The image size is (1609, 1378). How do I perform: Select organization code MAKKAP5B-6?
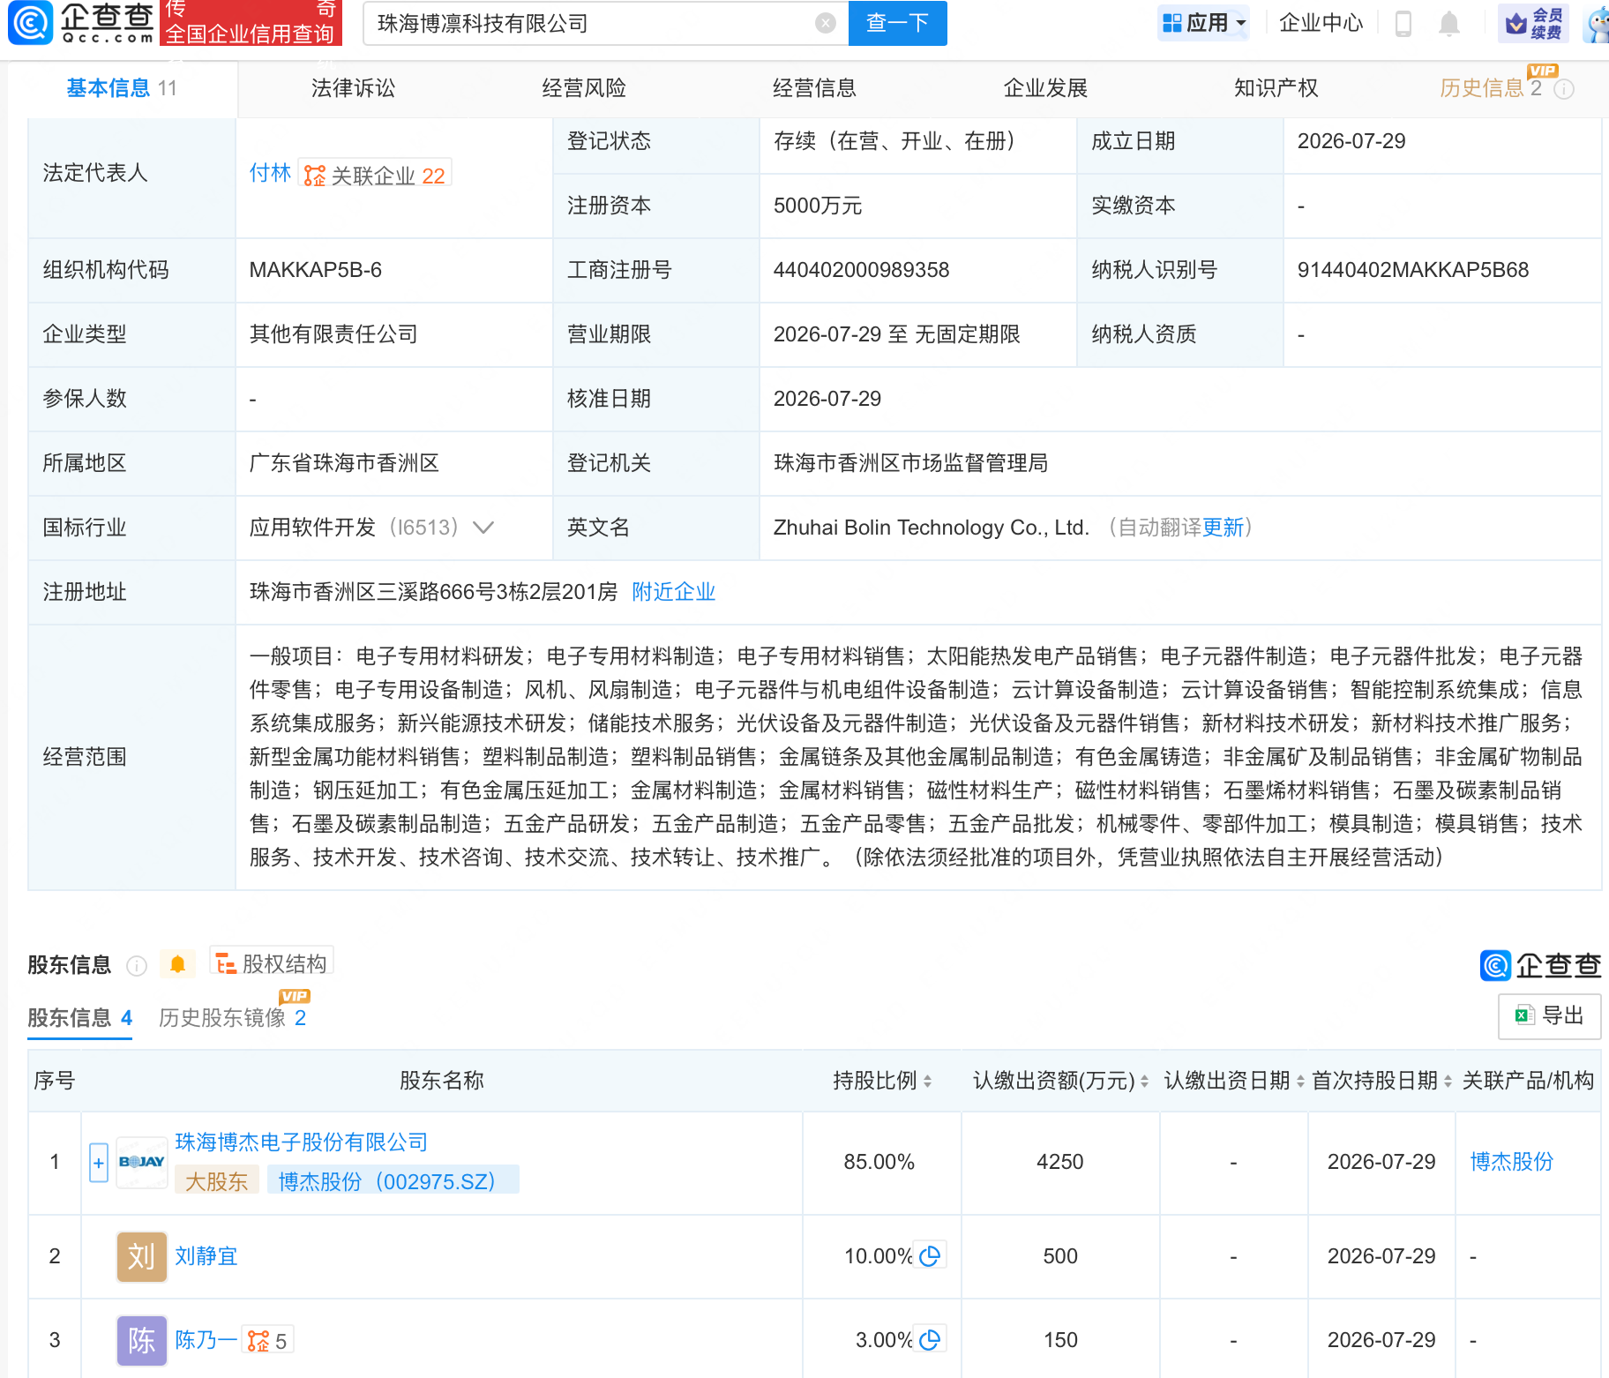[316, 270]
